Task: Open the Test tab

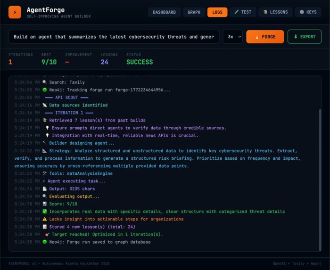Action: click(243, 12)
